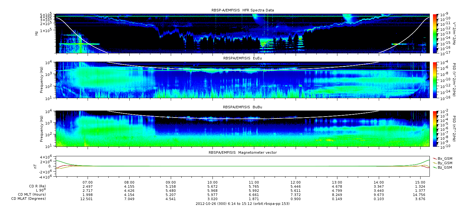Click the RBSPA/EMFISIS BuBu panel title
461x209 pixels.
click(x=242, y=107)
